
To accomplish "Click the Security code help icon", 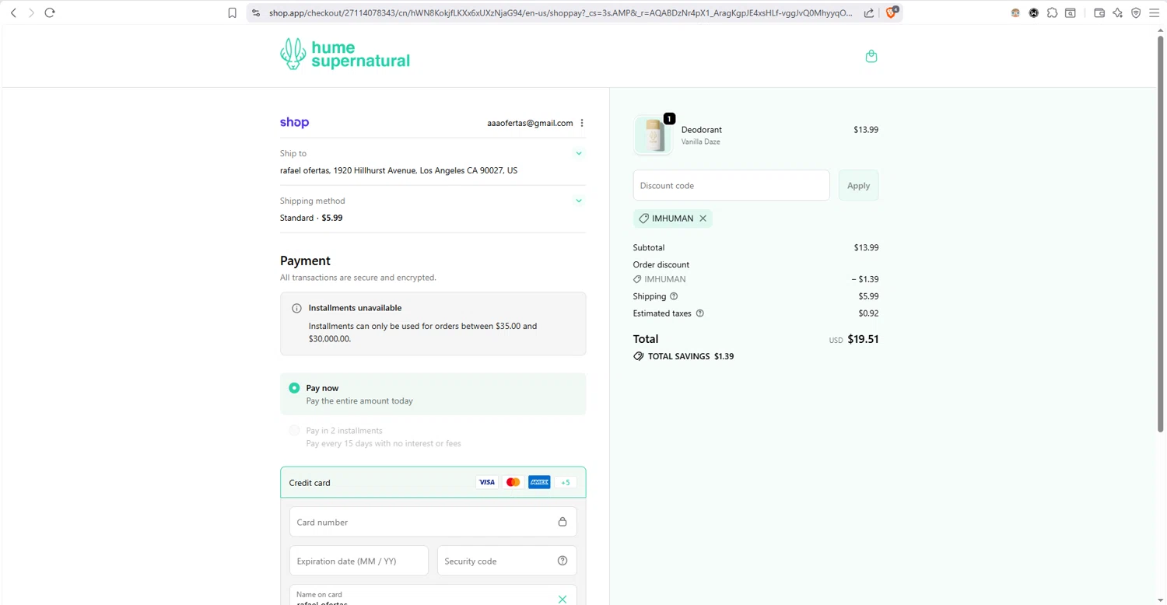I will point(562,561).
